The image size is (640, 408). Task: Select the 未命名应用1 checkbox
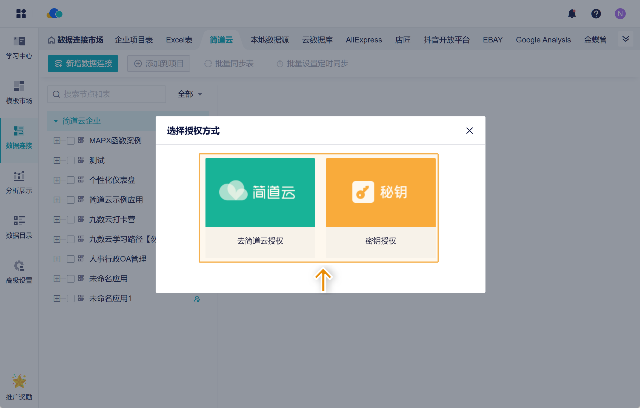pos(71,298)
